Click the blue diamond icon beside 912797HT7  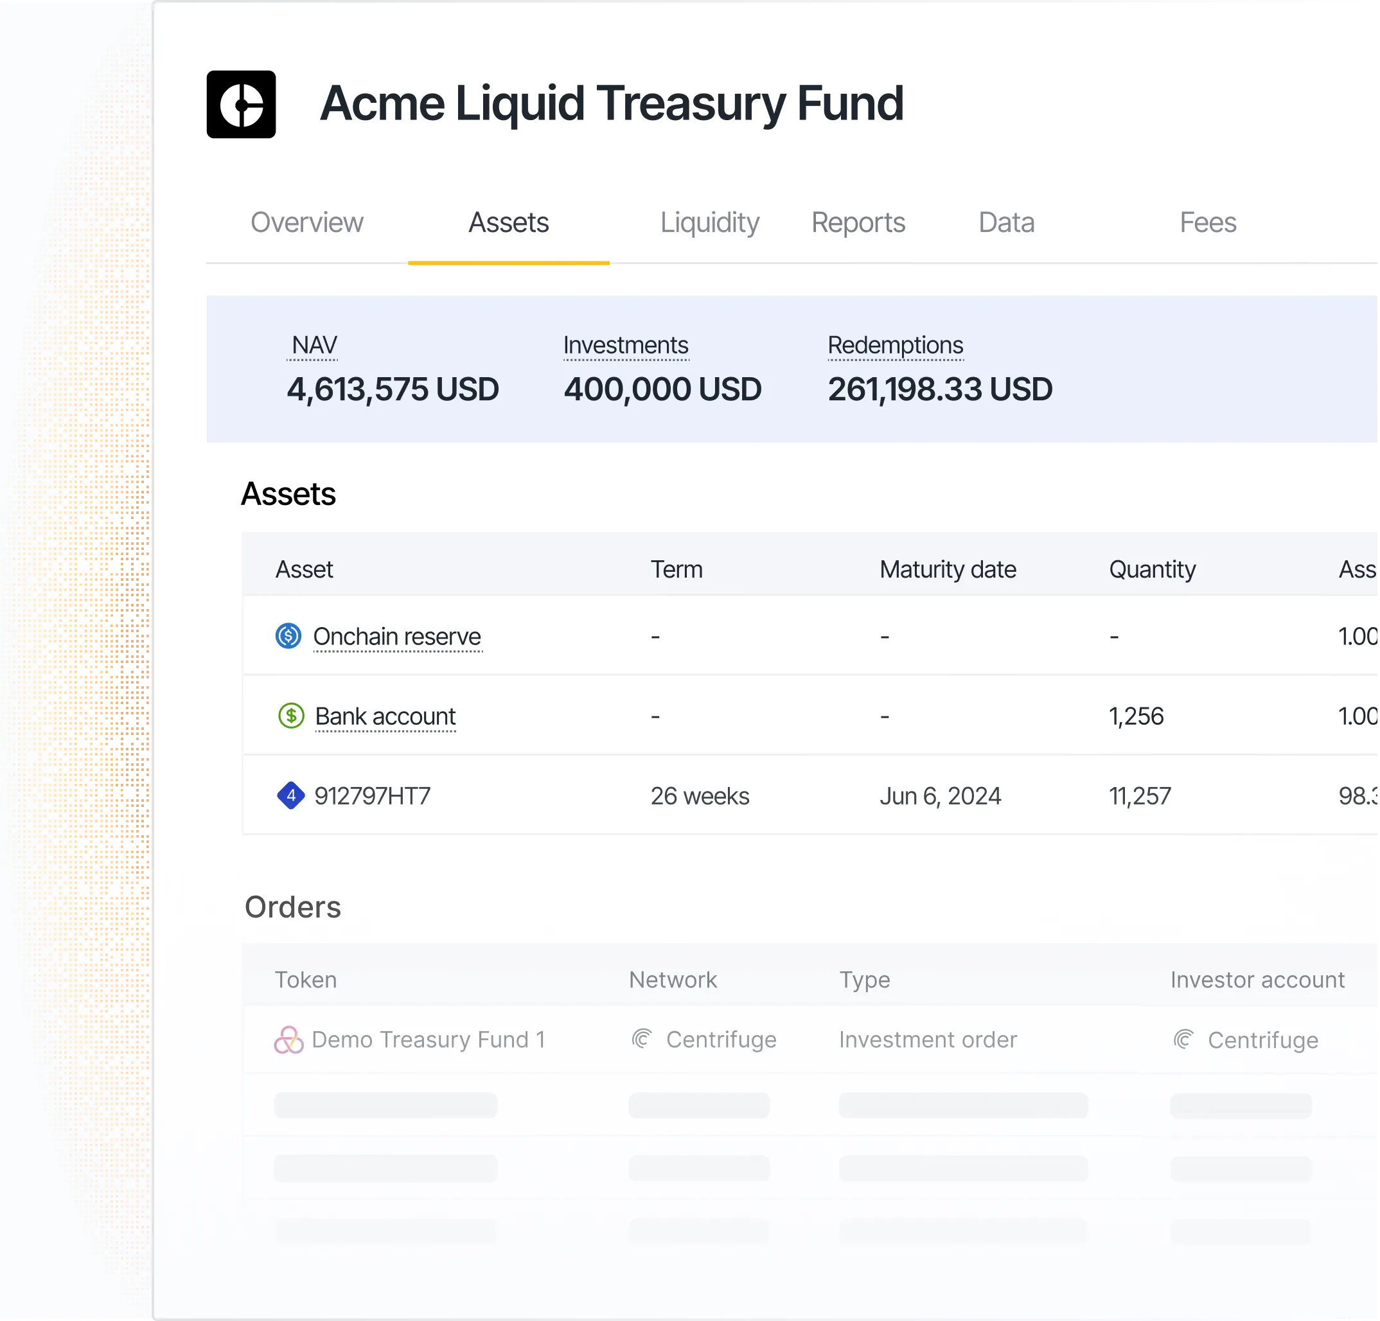pyautogui.click(x=291, y=795)
